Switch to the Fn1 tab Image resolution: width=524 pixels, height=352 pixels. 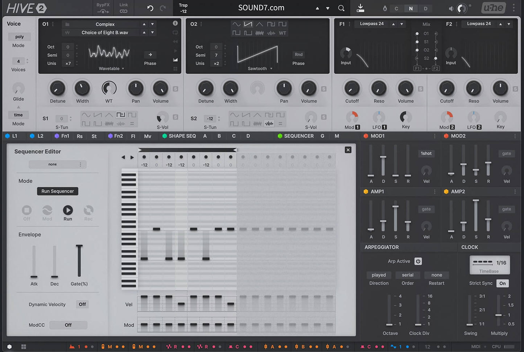[x=62, y=136]
